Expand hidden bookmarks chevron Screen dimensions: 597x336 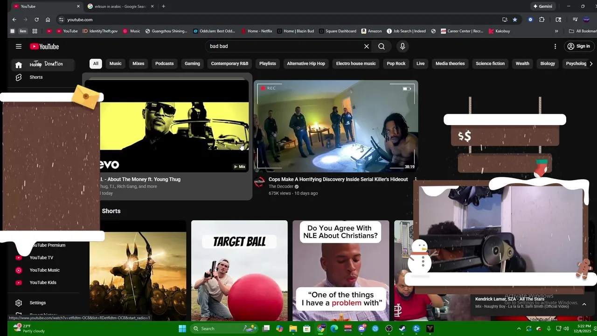[556, 31]
